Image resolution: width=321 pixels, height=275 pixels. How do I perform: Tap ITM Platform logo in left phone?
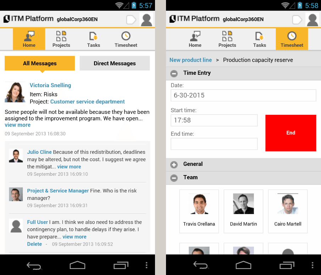28,19
